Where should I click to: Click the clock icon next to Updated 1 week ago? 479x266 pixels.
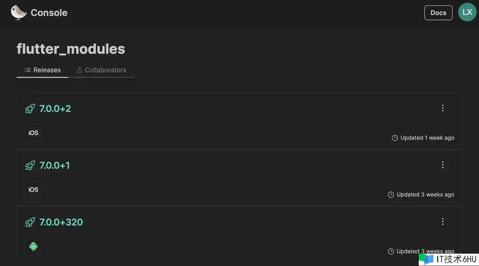(x=395, y=138)
